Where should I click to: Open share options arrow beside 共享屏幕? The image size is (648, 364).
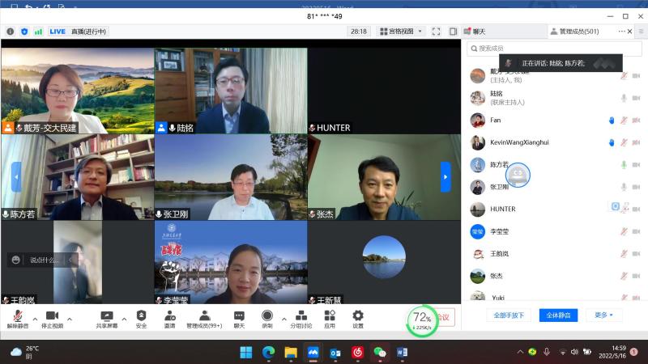124,319
